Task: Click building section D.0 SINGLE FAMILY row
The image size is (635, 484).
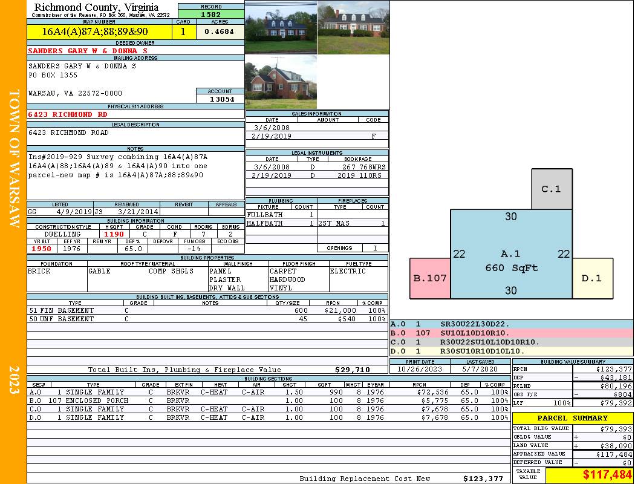Action: click(x=269, y=417)
